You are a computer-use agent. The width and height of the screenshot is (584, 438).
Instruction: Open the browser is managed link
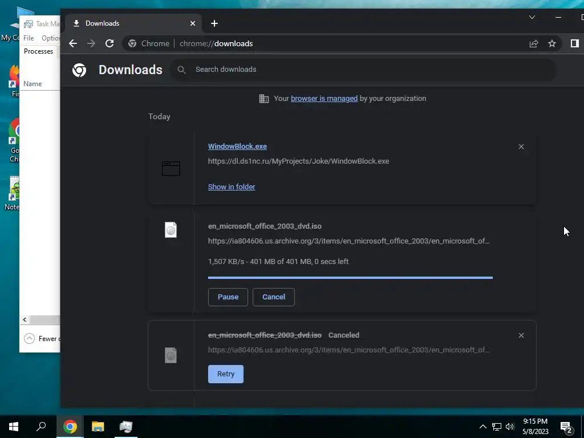(324, 98)
